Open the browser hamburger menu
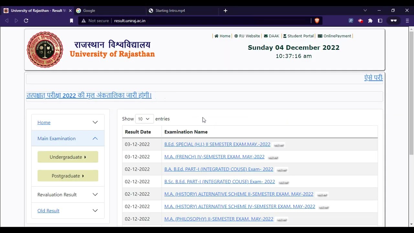 coord(407,21)
